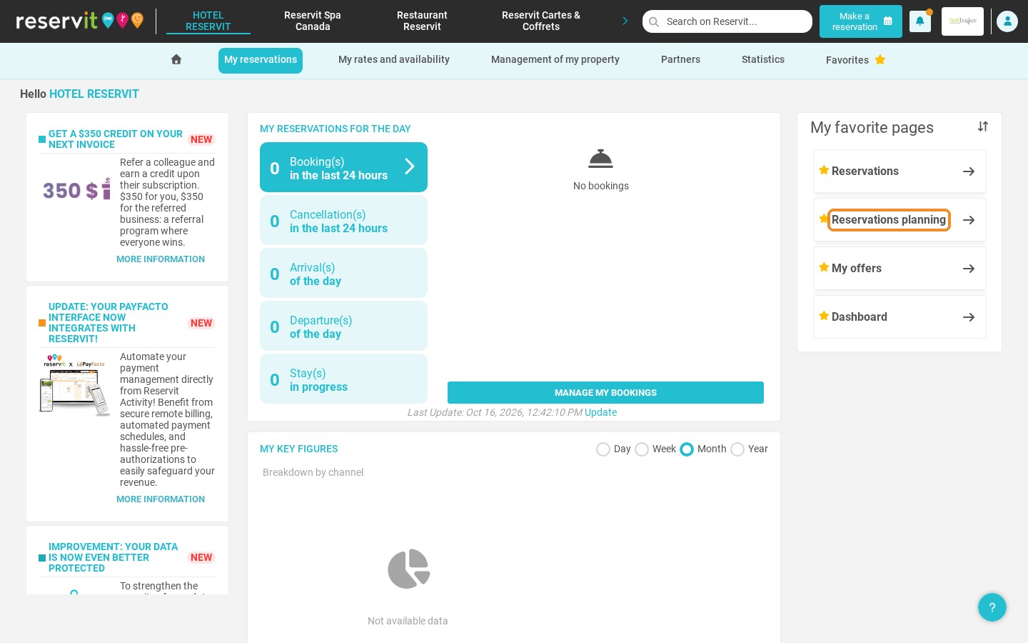The image size is (1028, 643).
Task: Open Management of my property menu
Action: coord(555,59)
